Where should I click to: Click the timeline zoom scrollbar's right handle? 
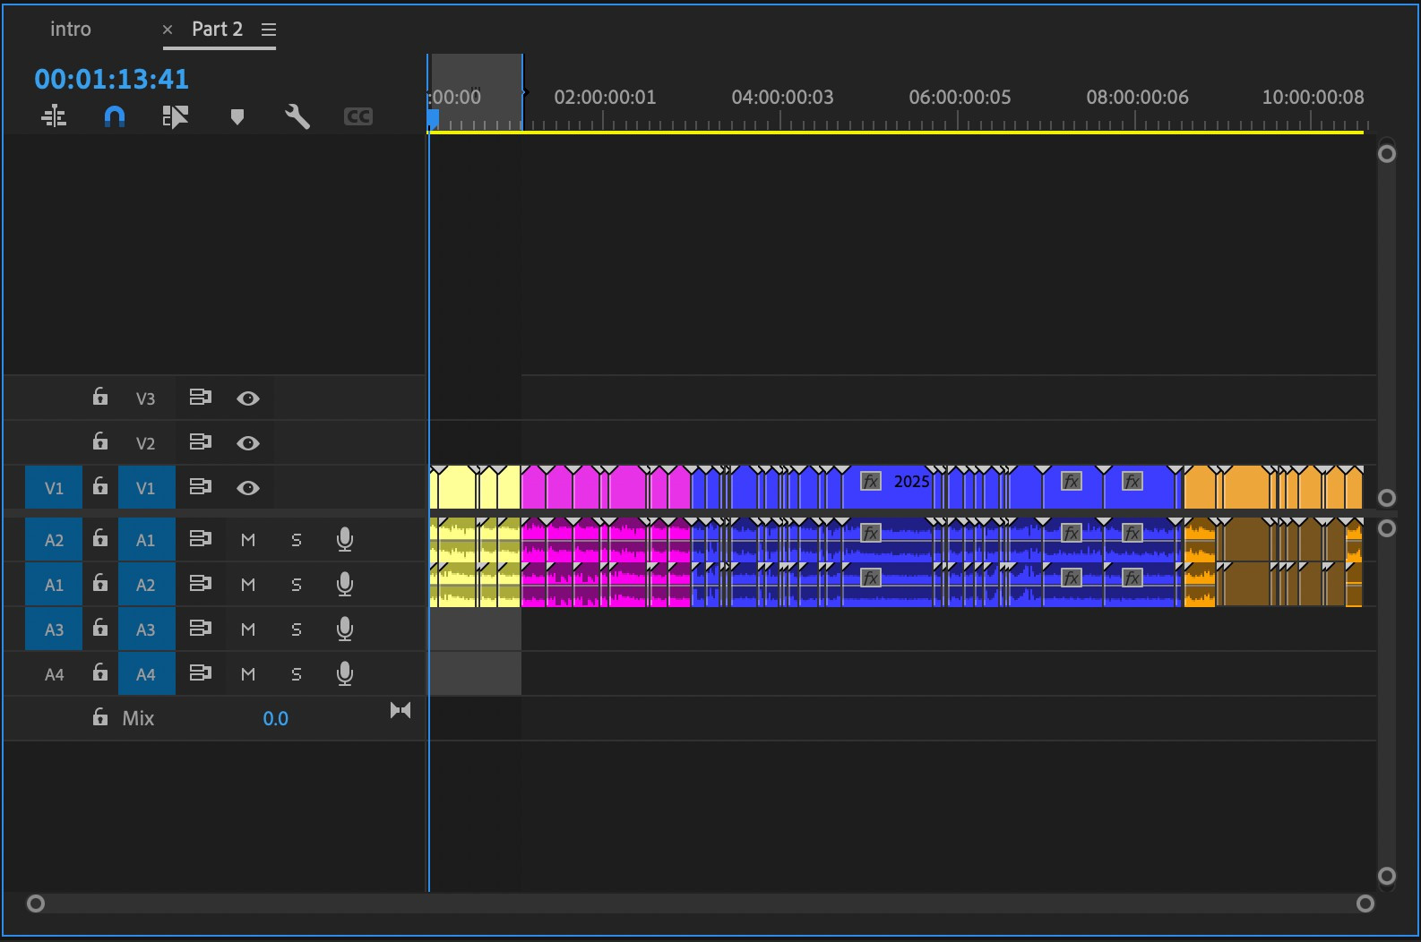[1365, 903]
